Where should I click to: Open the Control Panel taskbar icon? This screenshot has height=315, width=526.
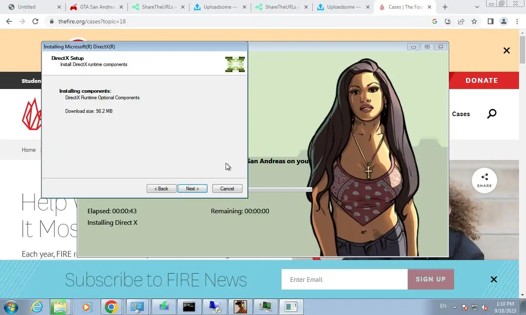137,306
